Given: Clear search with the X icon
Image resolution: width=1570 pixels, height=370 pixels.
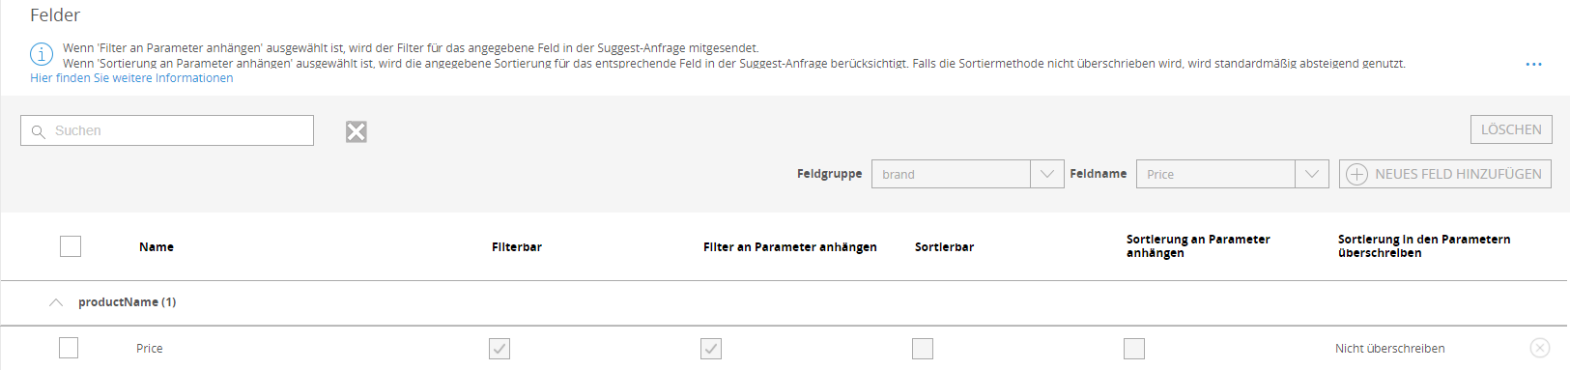Looking at the screenshot, I should (357, 131).
